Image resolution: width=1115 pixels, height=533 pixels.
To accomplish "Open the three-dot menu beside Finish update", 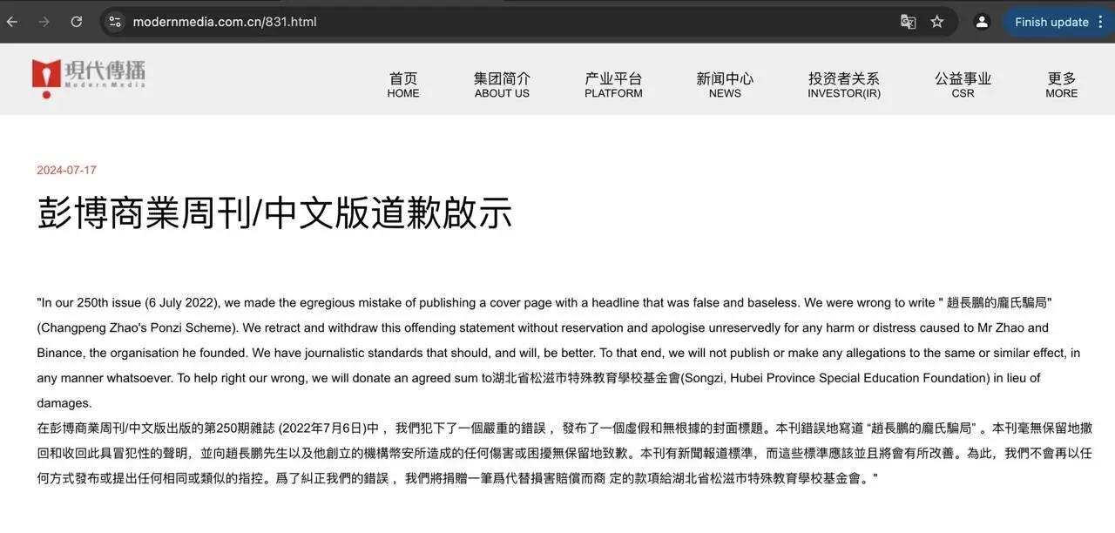I will (1098, 22).
